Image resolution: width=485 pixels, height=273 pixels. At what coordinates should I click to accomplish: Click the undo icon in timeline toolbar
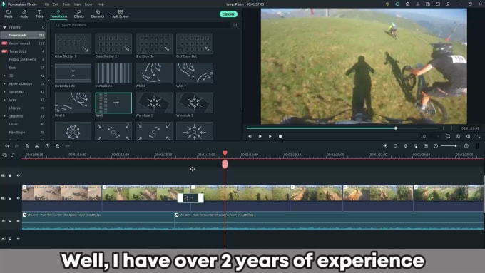(7, 146)
